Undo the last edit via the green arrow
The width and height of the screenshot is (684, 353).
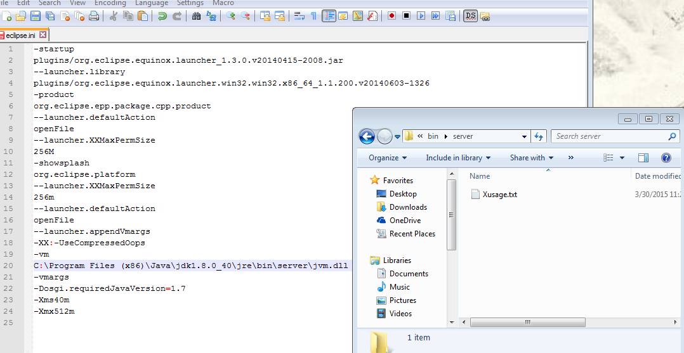[x=162, y=16]
